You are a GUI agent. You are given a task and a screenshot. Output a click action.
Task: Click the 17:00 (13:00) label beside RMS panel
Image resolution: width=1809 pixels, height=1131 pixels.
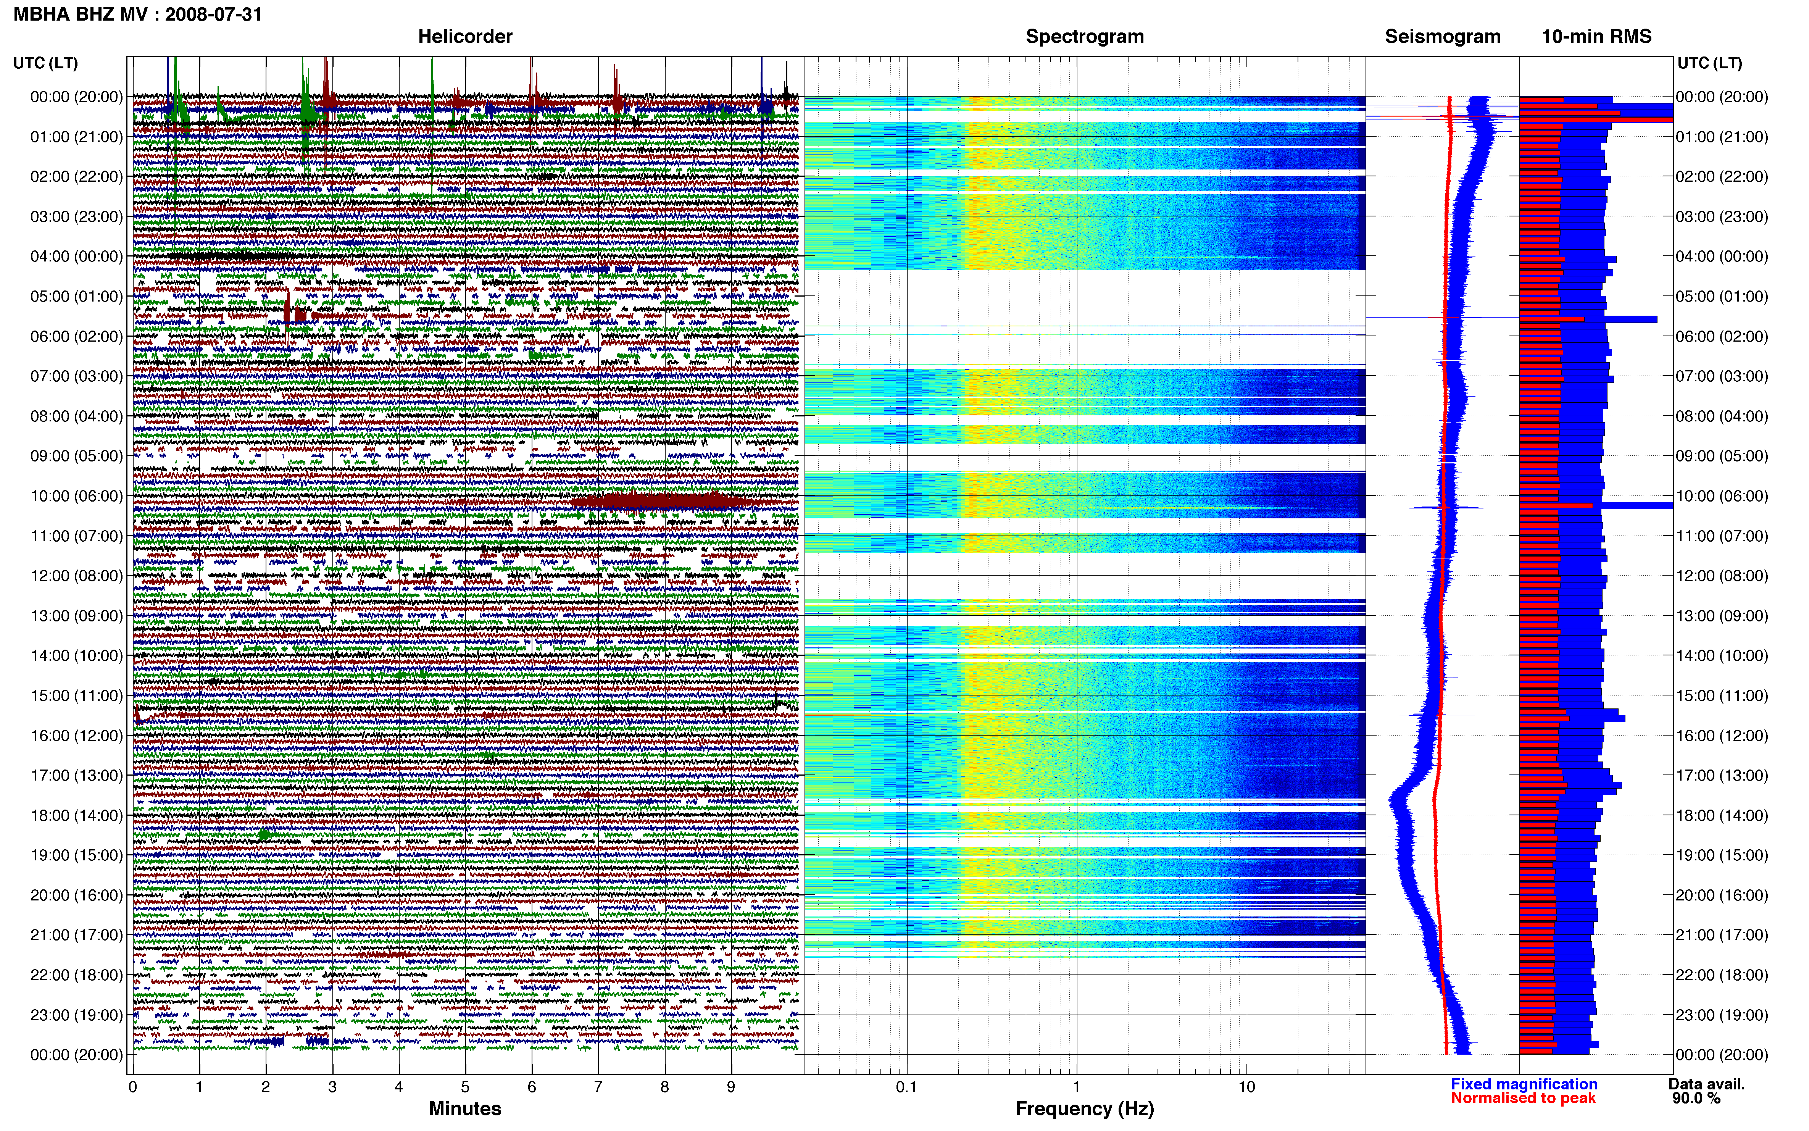[1722, 775]
